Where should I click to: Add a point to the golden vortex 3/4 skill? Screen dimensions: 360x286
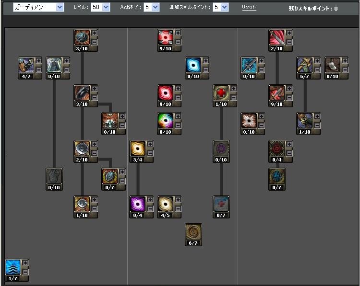(150, 144)
